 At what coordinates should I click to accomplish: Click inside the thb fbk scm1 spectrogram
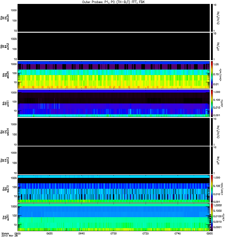113,103
